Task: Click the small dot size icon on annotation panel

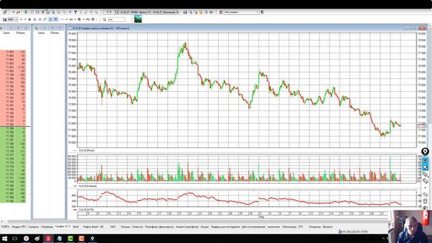Action: 425,188
